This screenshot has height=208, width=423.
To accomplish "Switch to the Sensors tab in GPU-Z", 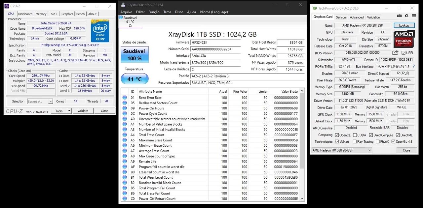I will point(341,17).
